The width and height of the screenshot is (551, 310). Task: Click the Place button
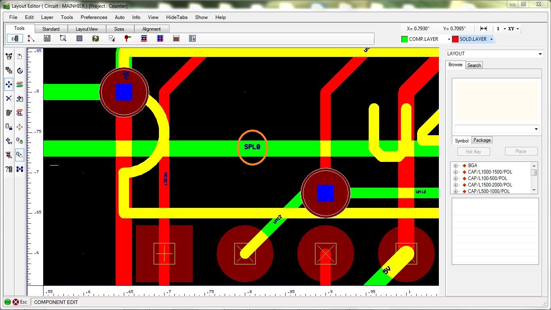[x=521, y=151]
